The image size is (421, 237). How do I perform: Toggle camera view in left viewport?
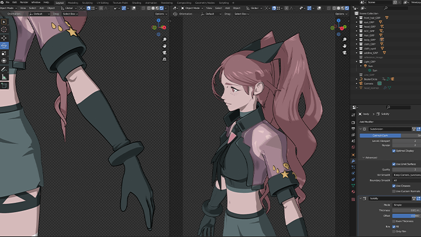(x=164, y=53)
